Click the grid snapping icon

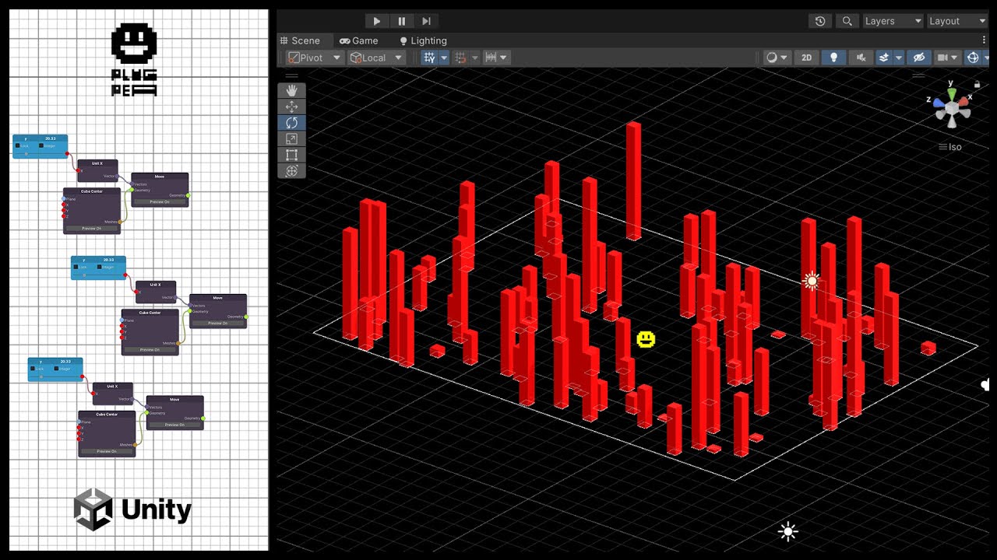tap(460, 58)
